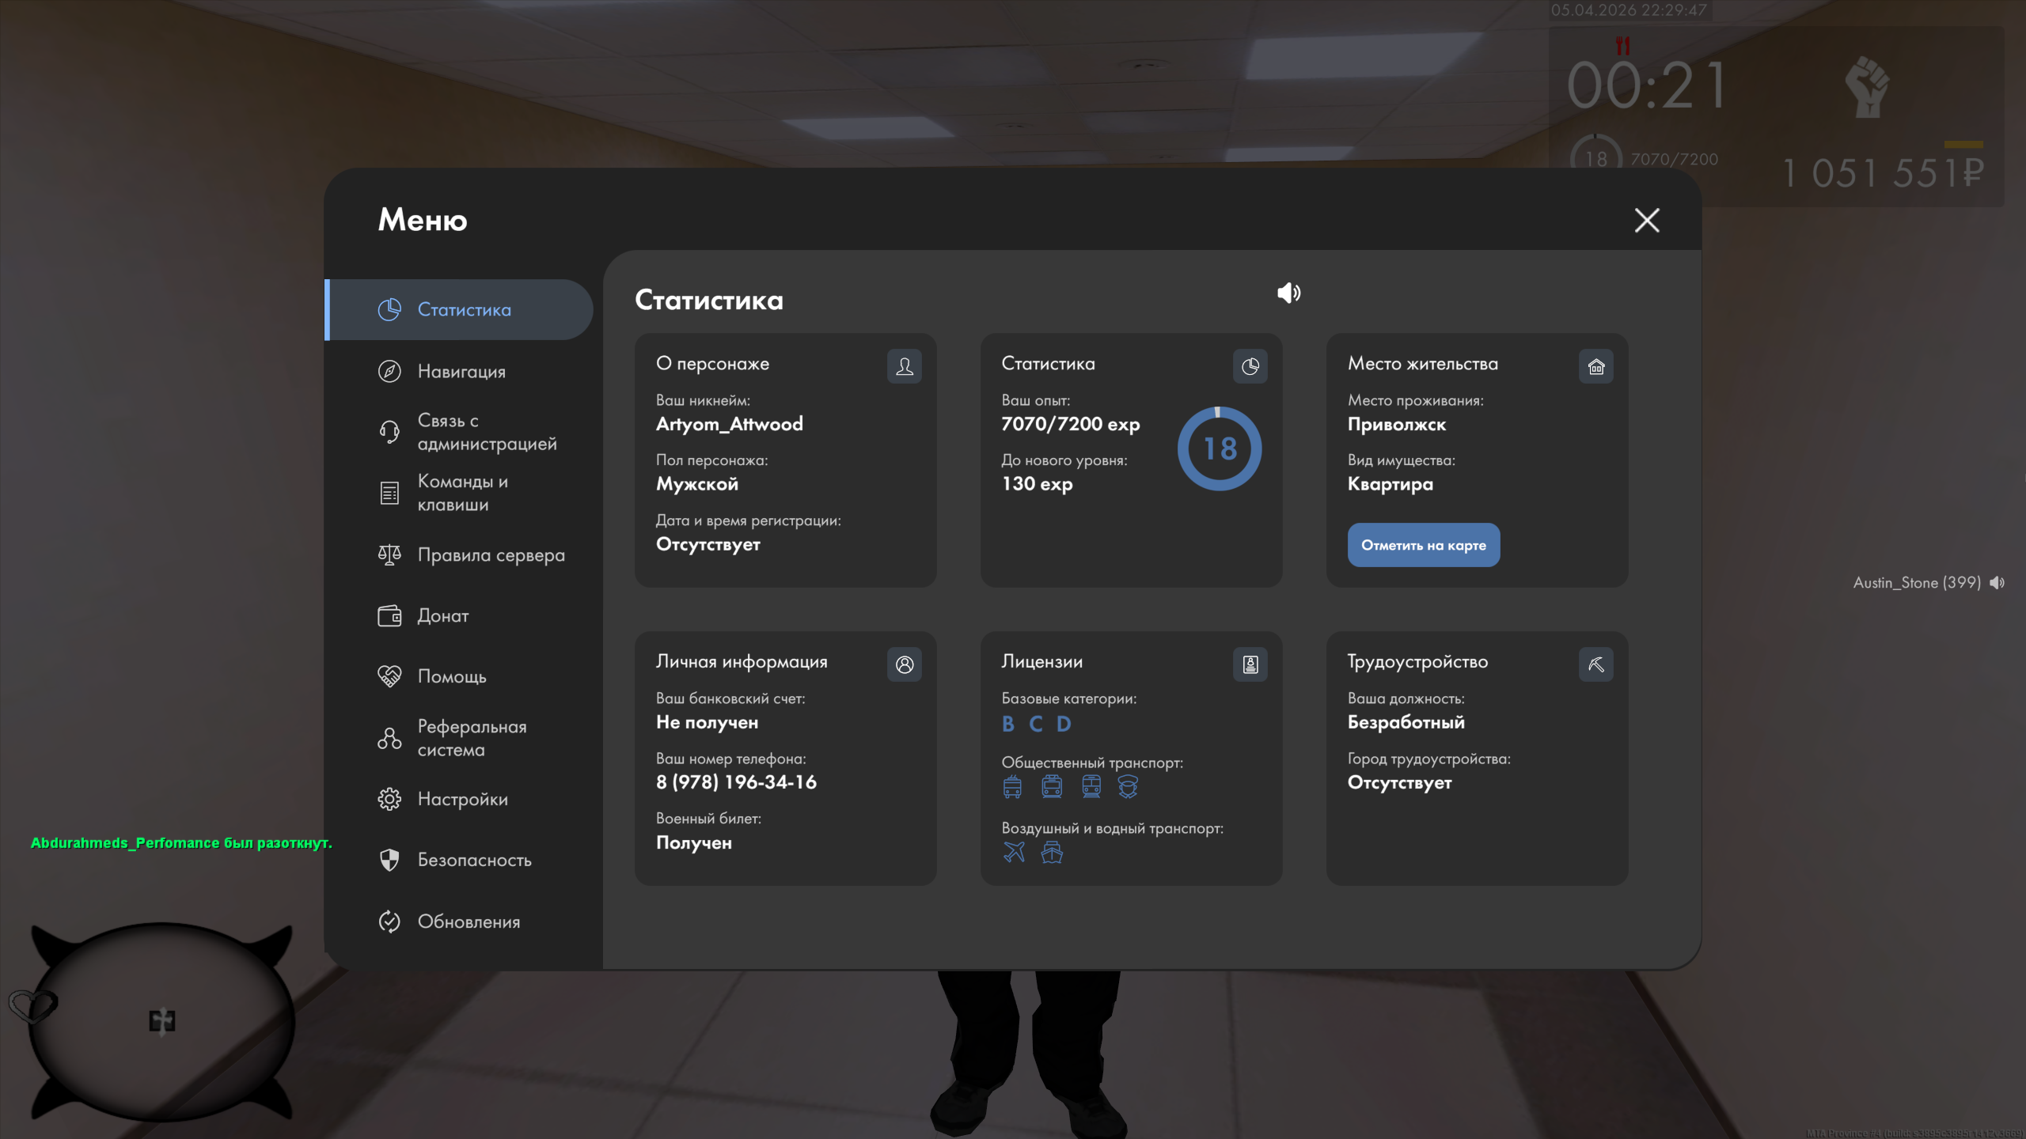
Task: Click the pickaxe icon in Трудоустройство card
Action: 1595,664
